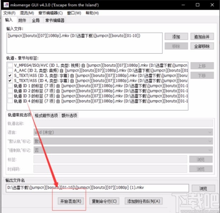Click the 时间码 input field
The height and width of the screenshot is (213, 220).
point(110,169)
